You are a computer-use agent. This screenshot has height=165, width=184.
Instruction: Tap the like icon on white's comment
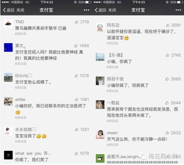77,100
